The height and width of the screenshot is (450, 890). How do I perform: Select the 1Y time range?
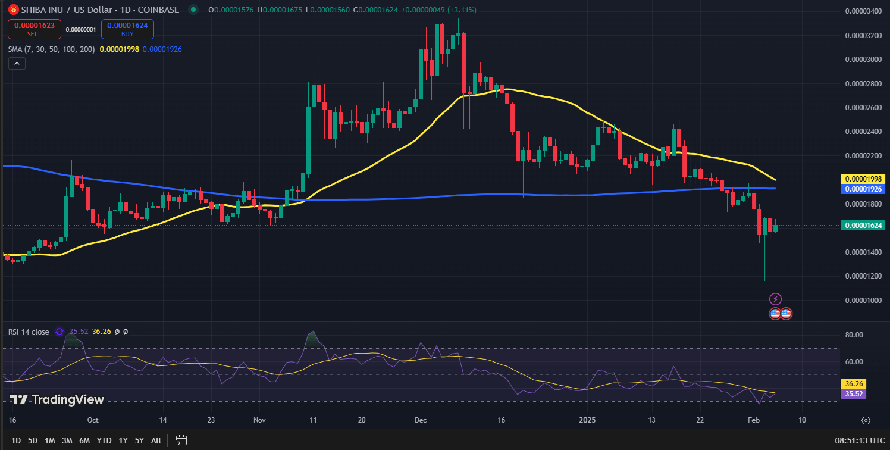[x=123, y=440]
